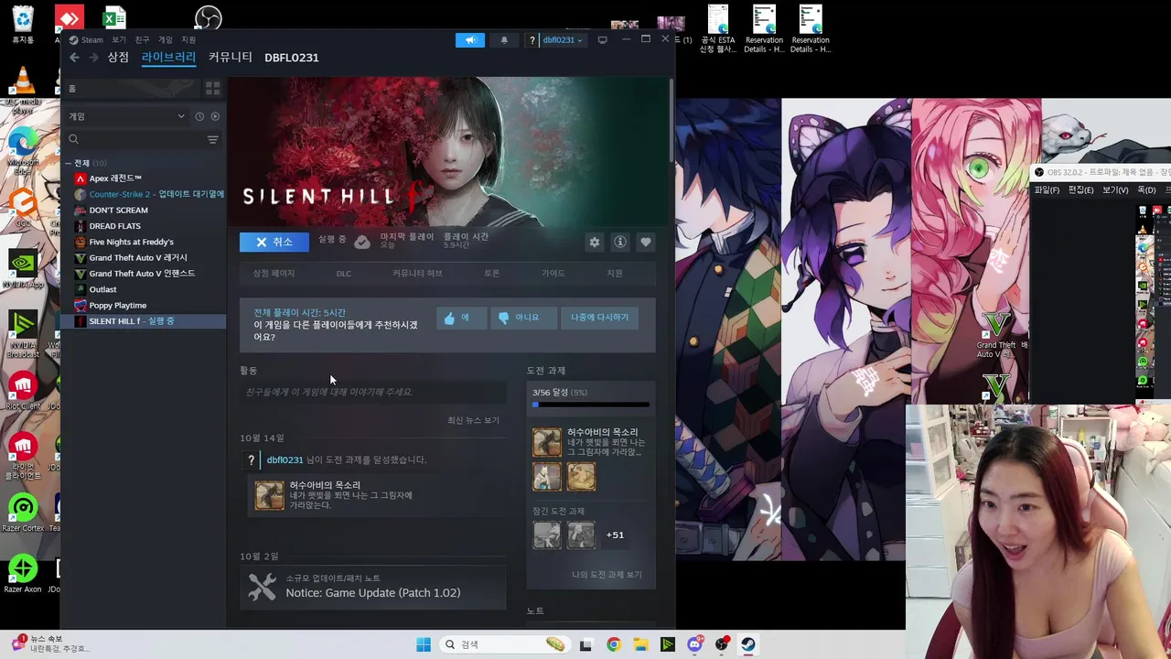Open the 파일(F) menu in OBS

[1047, 189]
